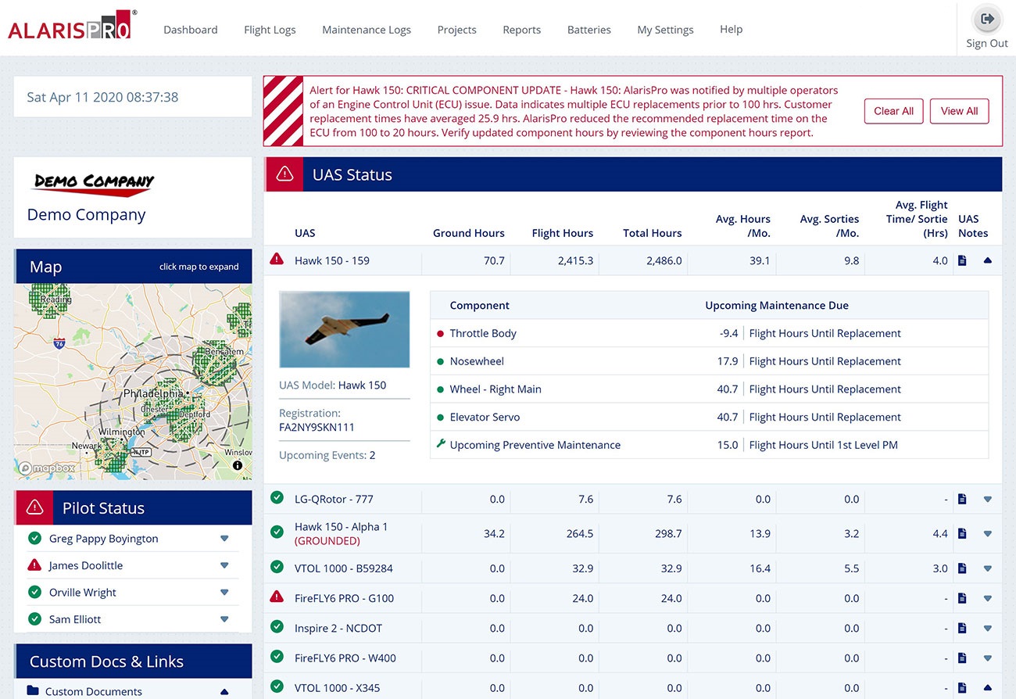Click the warning icon next to James Doolittle
1016x699 pixels.
pos(34,565)
